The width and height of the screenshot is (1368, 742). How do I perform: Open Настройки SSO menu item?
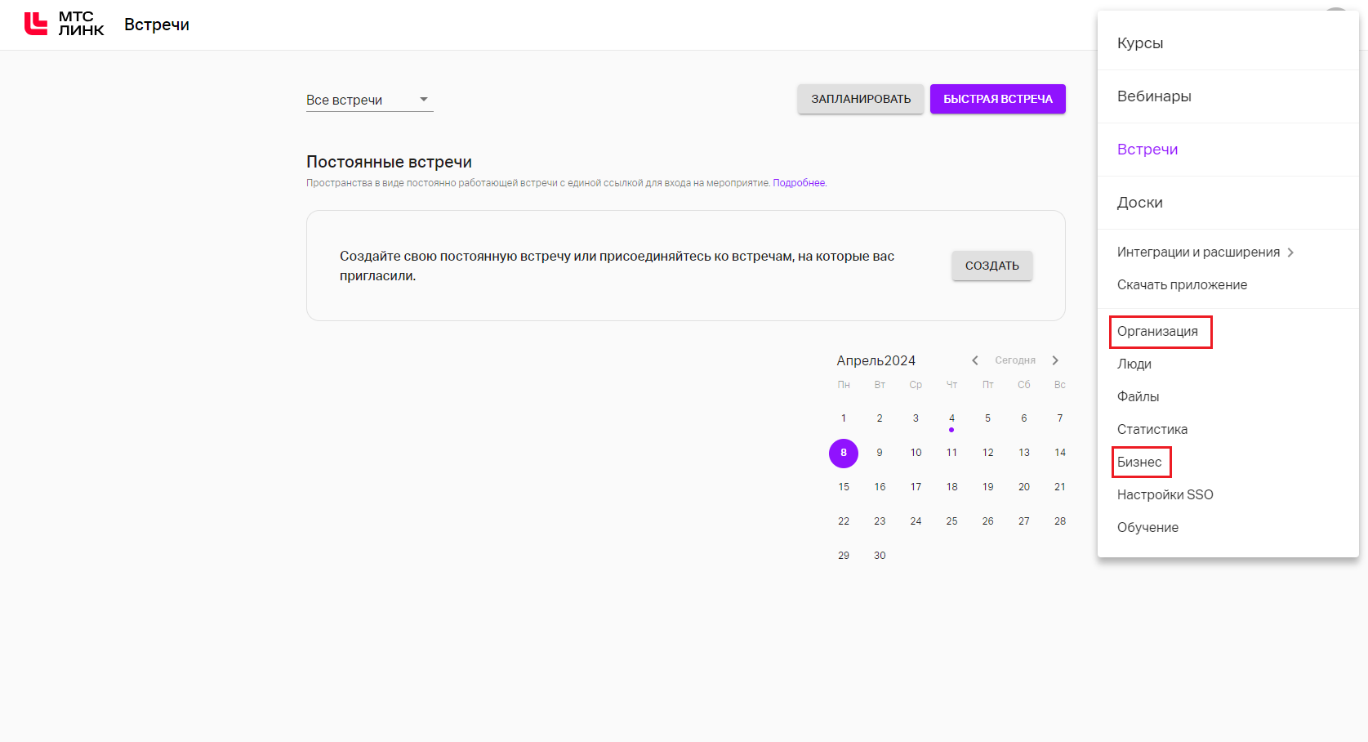(1165, 494)
